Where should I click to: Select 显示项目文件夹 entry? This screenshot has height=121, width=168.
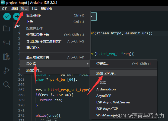tap(55, 57)
